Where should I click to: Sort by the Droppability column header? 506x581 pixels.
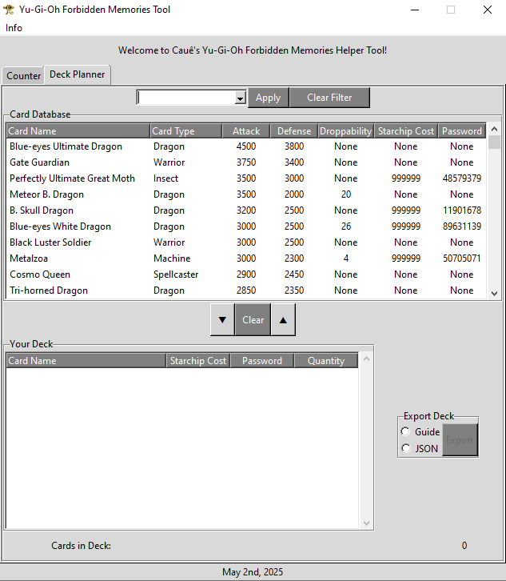(345, 130)
